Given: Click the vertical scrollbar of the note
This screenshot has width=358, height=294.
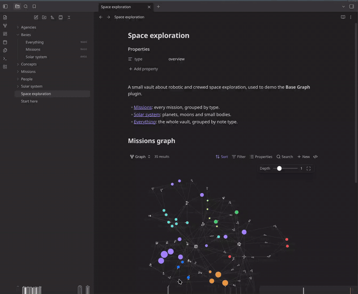Looking at the screenshot, I should pyautogui.click(x=356, y=103).
